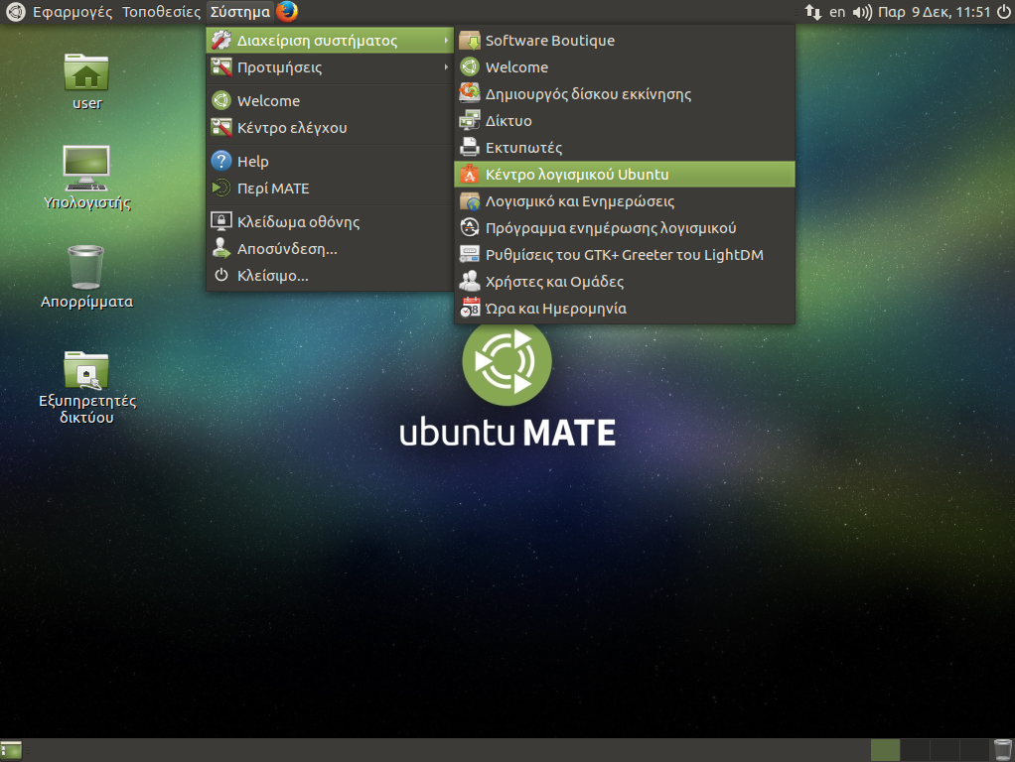Click the volume speaker icon
Screen dimensions: 1015x762
[861, 12]
